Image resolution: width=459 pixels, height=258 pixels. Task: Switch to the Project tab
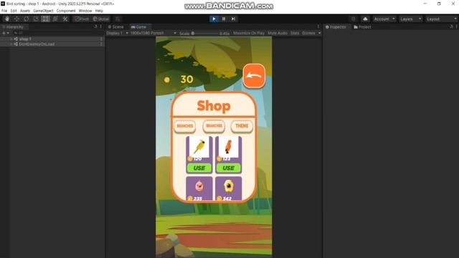(x=363, y=27)
